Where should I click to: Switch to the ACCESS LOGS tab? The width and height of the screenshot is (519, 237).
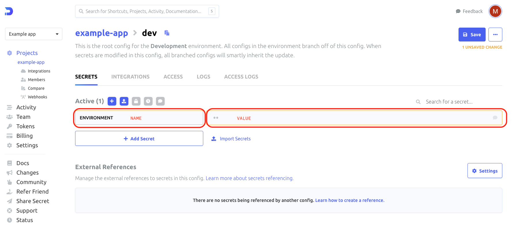click(x=241, y=77)
